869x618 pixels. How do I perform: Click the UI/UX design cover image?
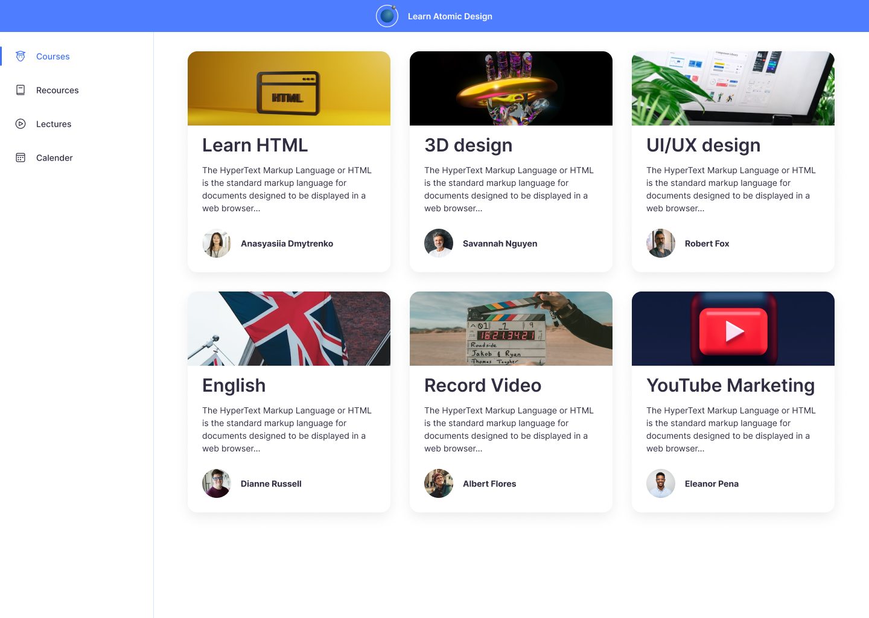pos(733,88)
